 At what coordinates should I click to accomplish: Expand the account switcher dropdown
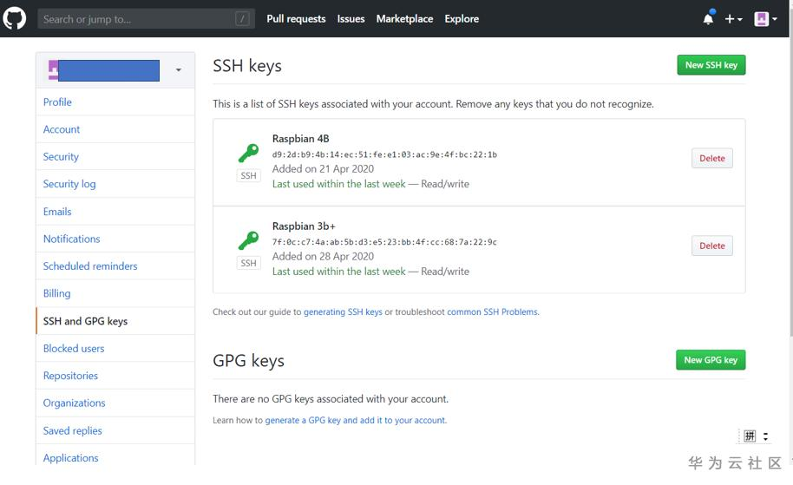[x=179, y=70]
